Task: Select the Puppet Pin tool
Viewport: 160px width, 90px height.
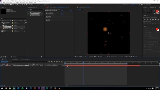Action: click(32, 5)
